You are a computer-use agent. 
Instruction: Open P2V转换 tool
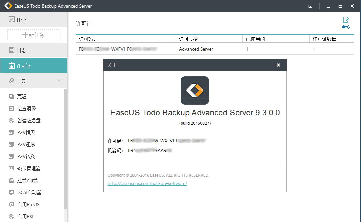coord(26,156)
